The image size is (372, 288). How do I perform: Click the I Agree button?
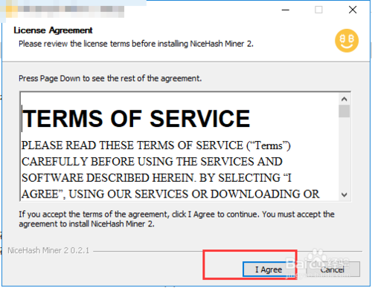coord(269,269)
